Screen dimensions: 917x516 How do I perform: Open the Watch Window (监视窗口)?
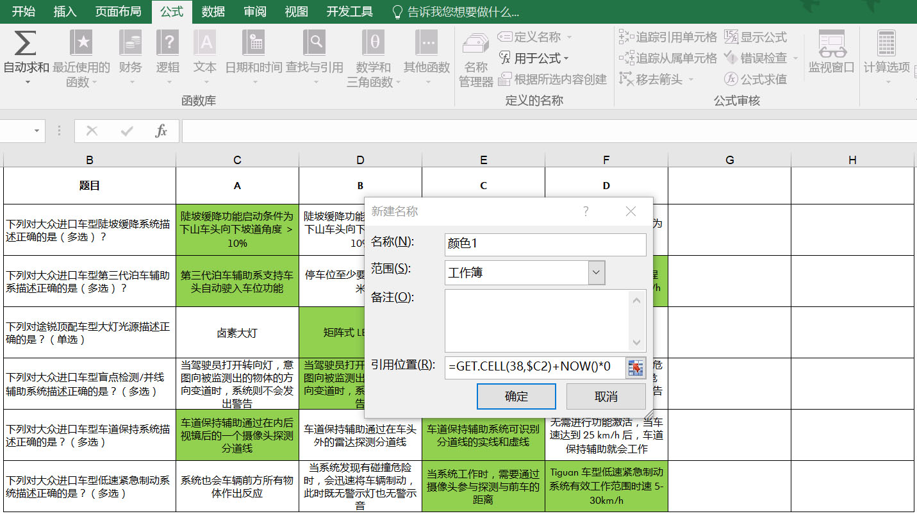coord(831,51)
